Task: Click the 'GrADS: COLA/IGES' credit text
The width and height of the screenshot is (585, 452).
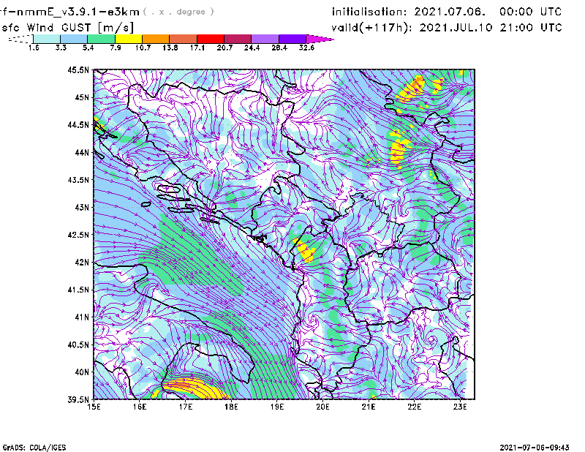Action: (34, 448)
